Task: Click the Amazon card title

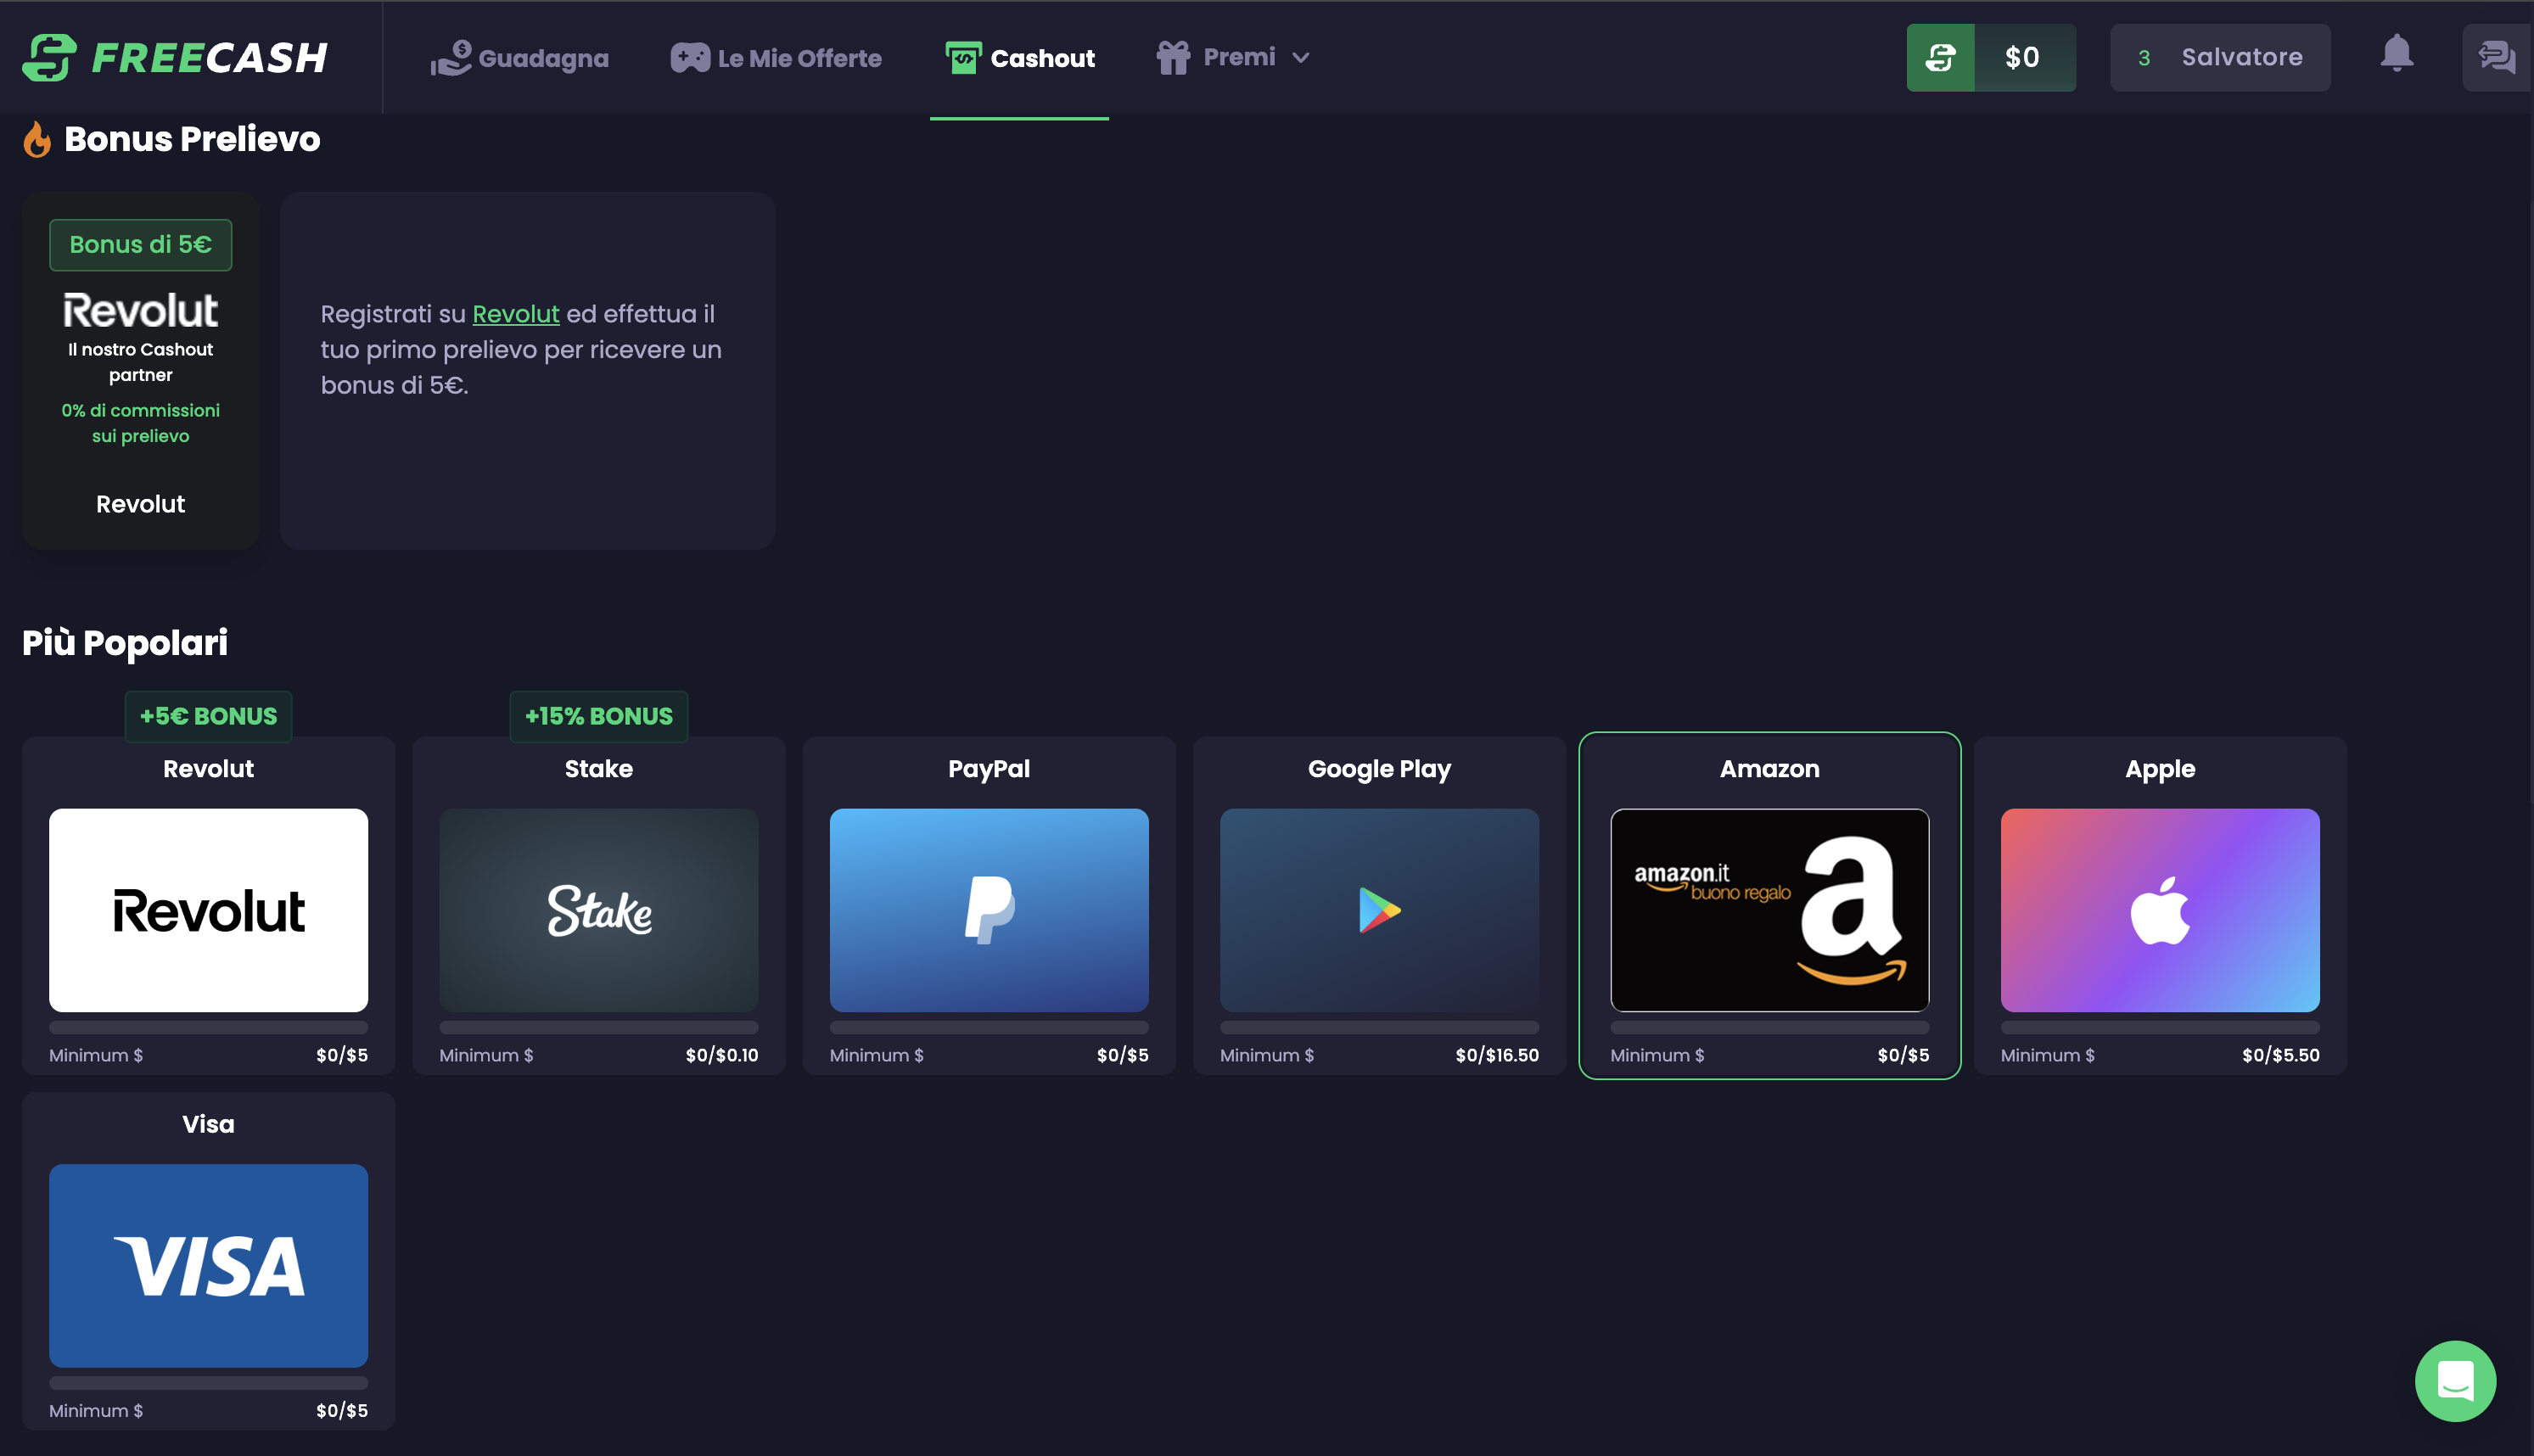Action: point(1769,769)
